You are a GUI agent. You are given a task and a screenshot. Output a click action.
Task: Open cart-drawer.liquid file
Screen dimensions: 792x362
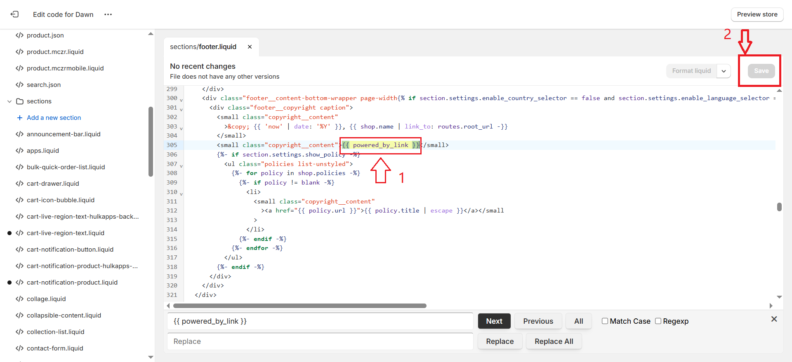point(53,184)
